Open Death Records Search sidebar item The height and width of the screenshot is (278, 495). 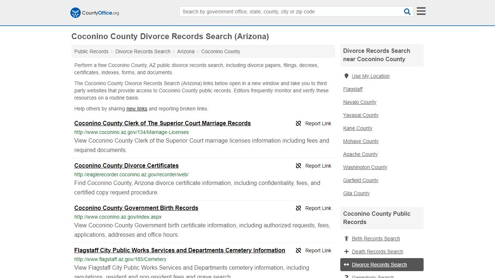click(x=377, y=252)
